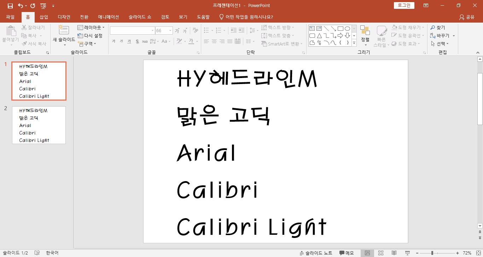The width and height of the screenshot is (483, 257).
Task: Collapse the ribbon with the chevron
Action: point(477,52)
